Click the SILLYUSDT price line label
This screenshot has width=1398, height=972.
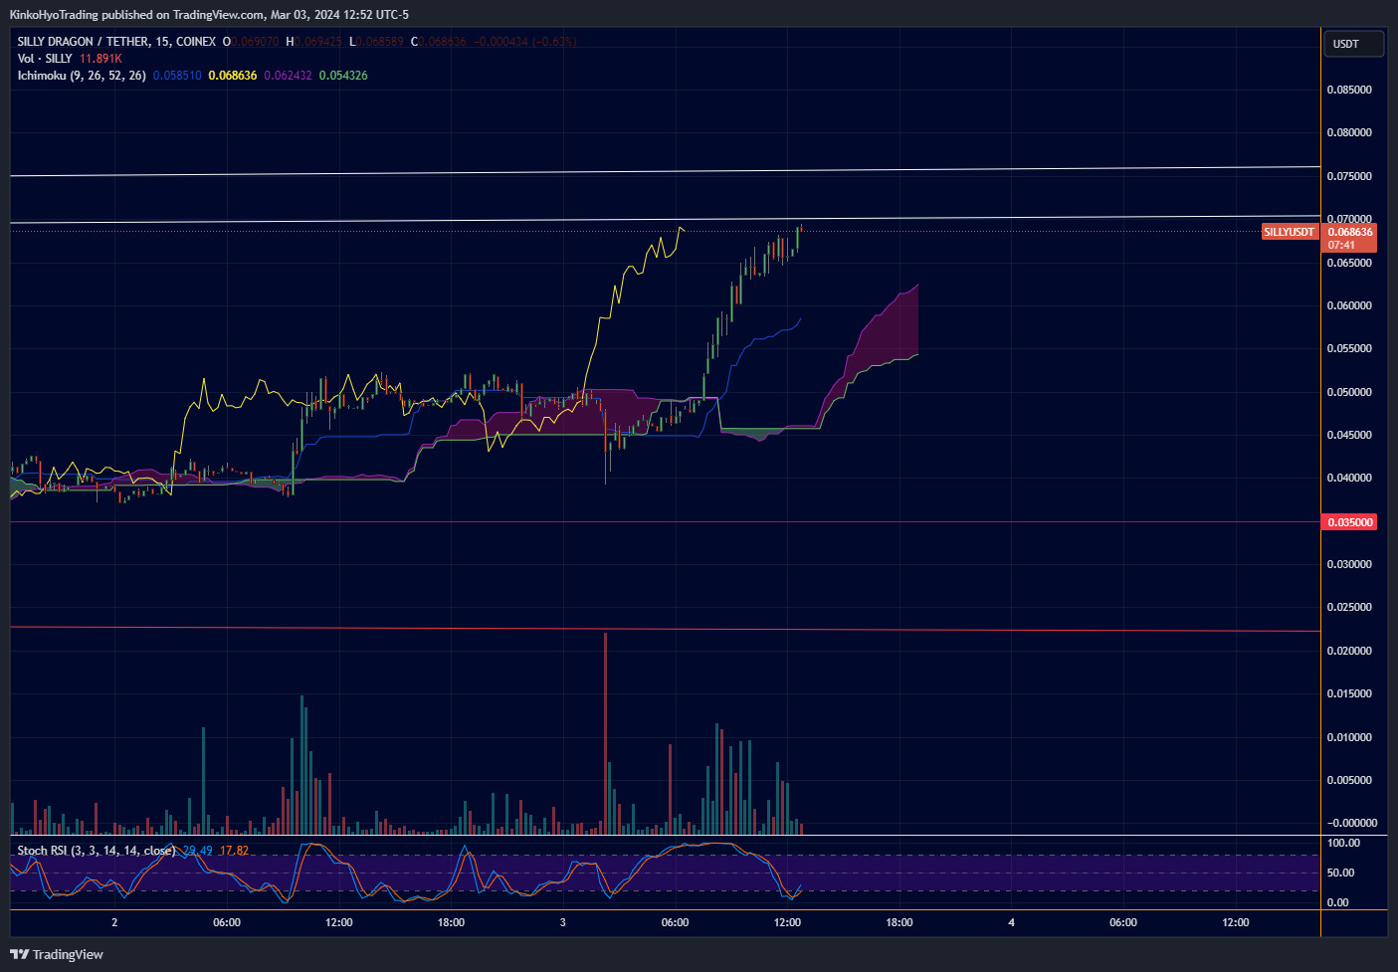point(1290,232)
